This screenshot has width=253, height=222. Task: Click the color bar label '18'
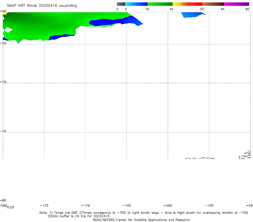click(147, 9)
